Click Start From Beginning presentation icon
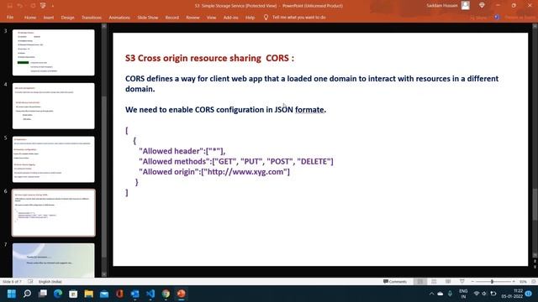538x302 pixels. [x=43, y=6]
